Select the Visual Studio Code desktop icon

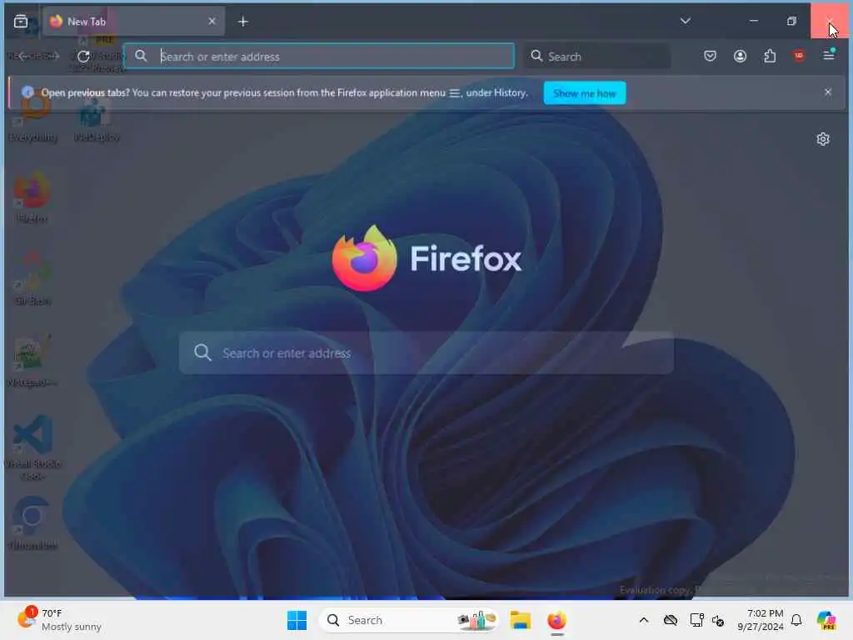click(x=32, y=447)
